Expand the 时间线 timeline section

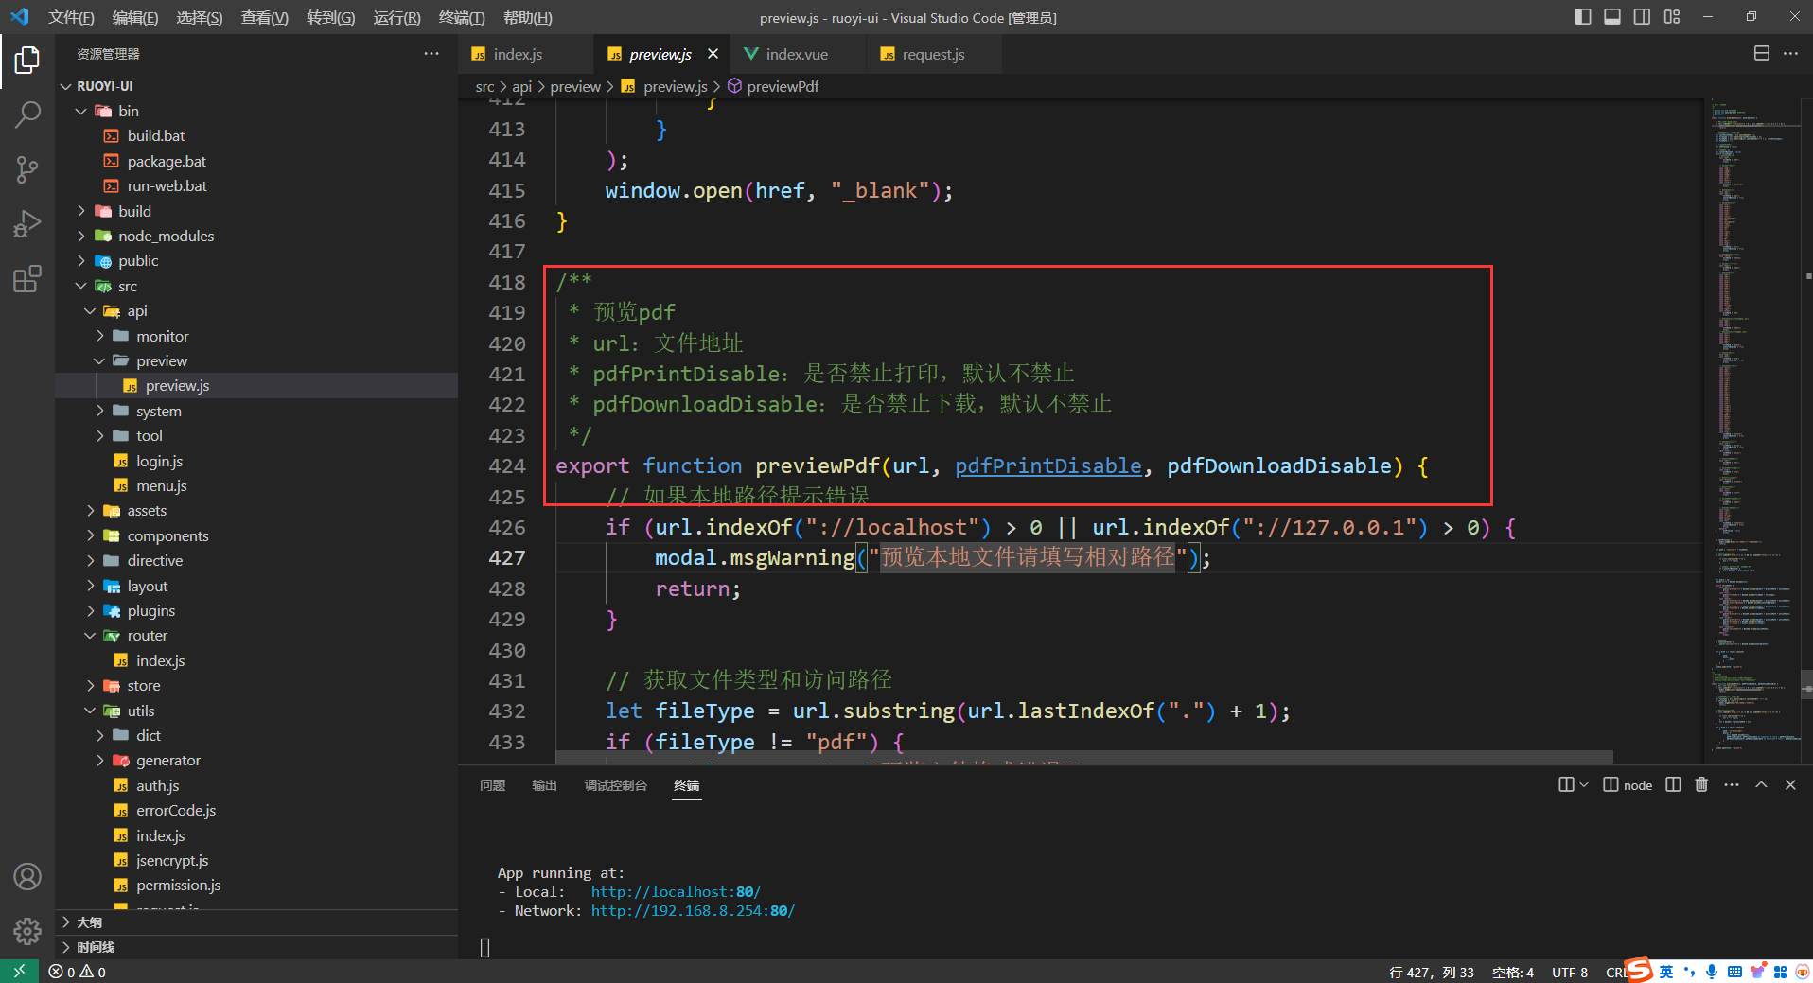pyautogui.click(x=256, y=947)
